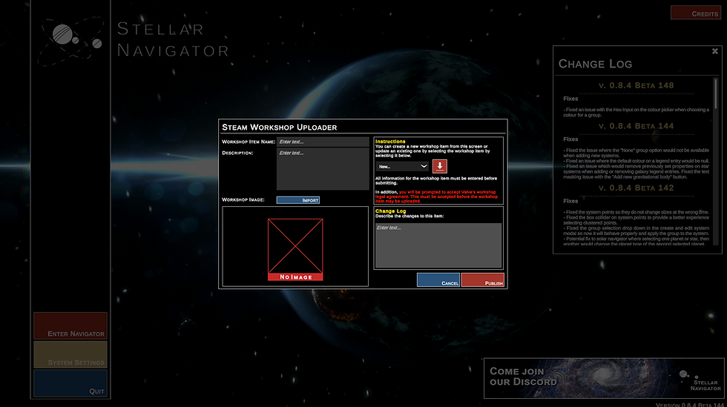
Task: Click the red Valve legal agreement text
Action: [x=437, y=196]
